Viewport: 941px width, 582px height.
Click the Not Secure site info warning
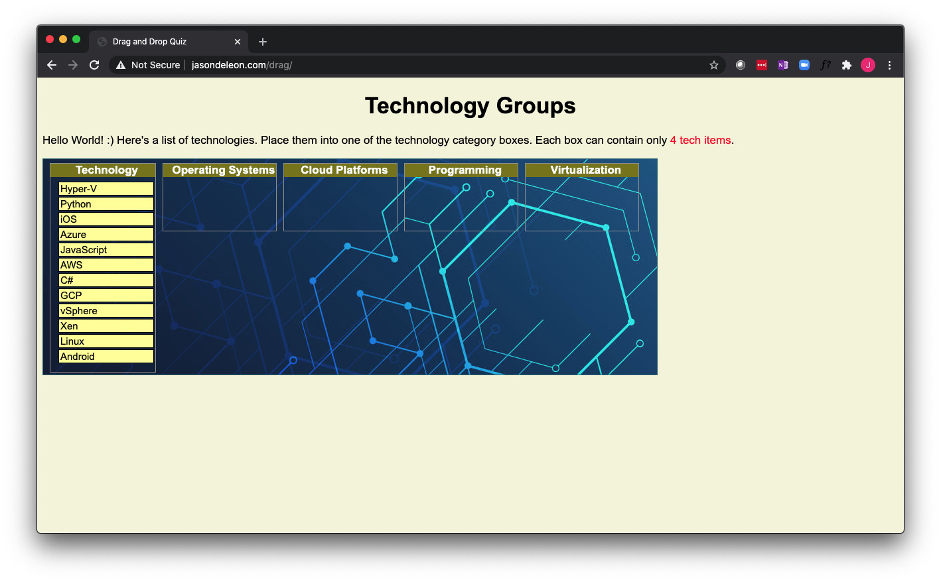pyautogui.click(x=148, y=65)
